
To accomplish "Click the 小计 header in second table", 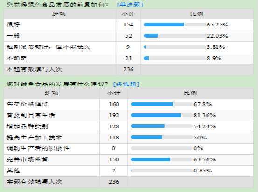I will coord(114,93).
